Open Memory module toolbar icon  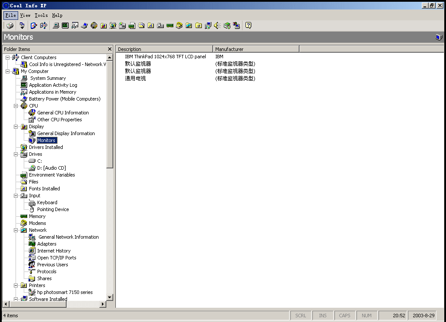pos(170,25)
